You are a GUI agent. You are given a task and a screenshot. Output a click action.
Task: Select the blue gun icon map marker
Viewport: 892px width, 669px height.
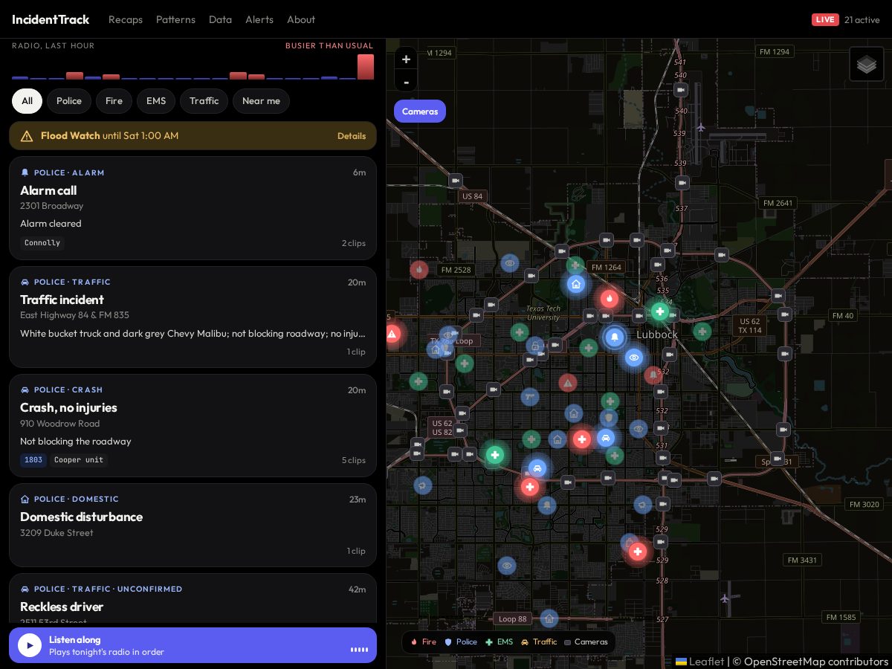(x=530, y=397)
